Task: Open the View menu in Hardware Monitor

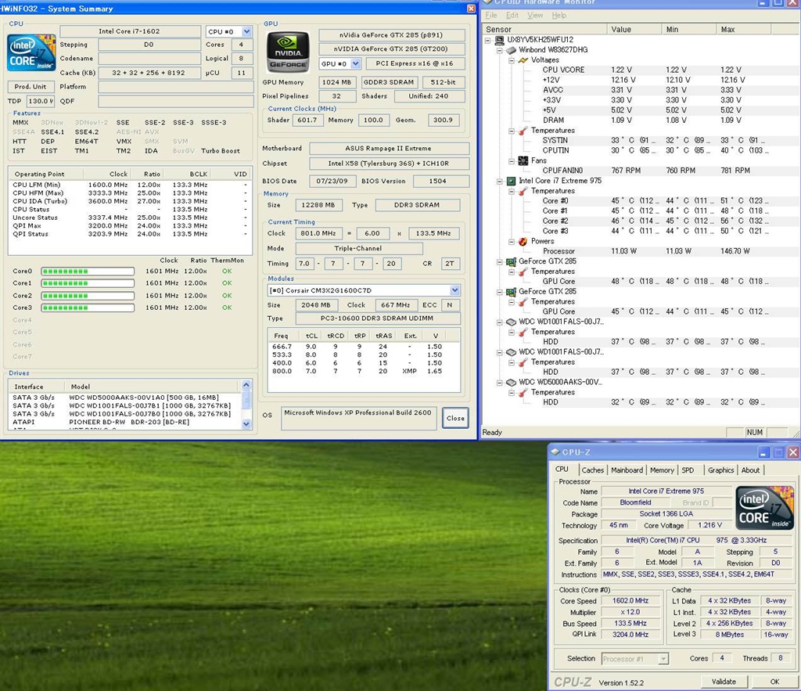Action: tap(536, 15)
